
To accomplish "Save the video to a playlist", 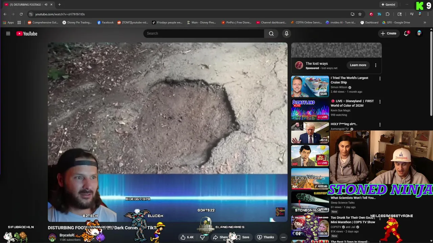I will click(243, 237).
